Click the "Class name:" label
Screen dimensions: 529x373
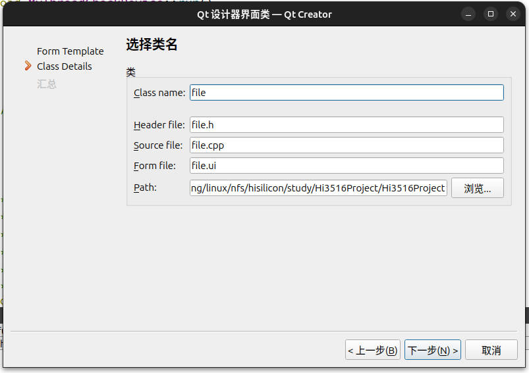(159, 93)
